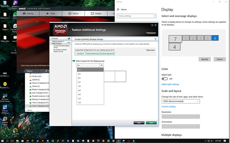Open taskbar search magnifier

pyautogui.click(x=7, y=141)
